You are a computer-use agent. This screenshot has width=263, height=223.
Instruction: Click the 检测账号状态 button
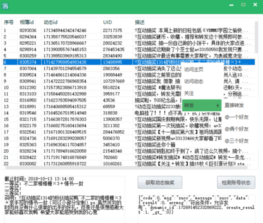236,182
